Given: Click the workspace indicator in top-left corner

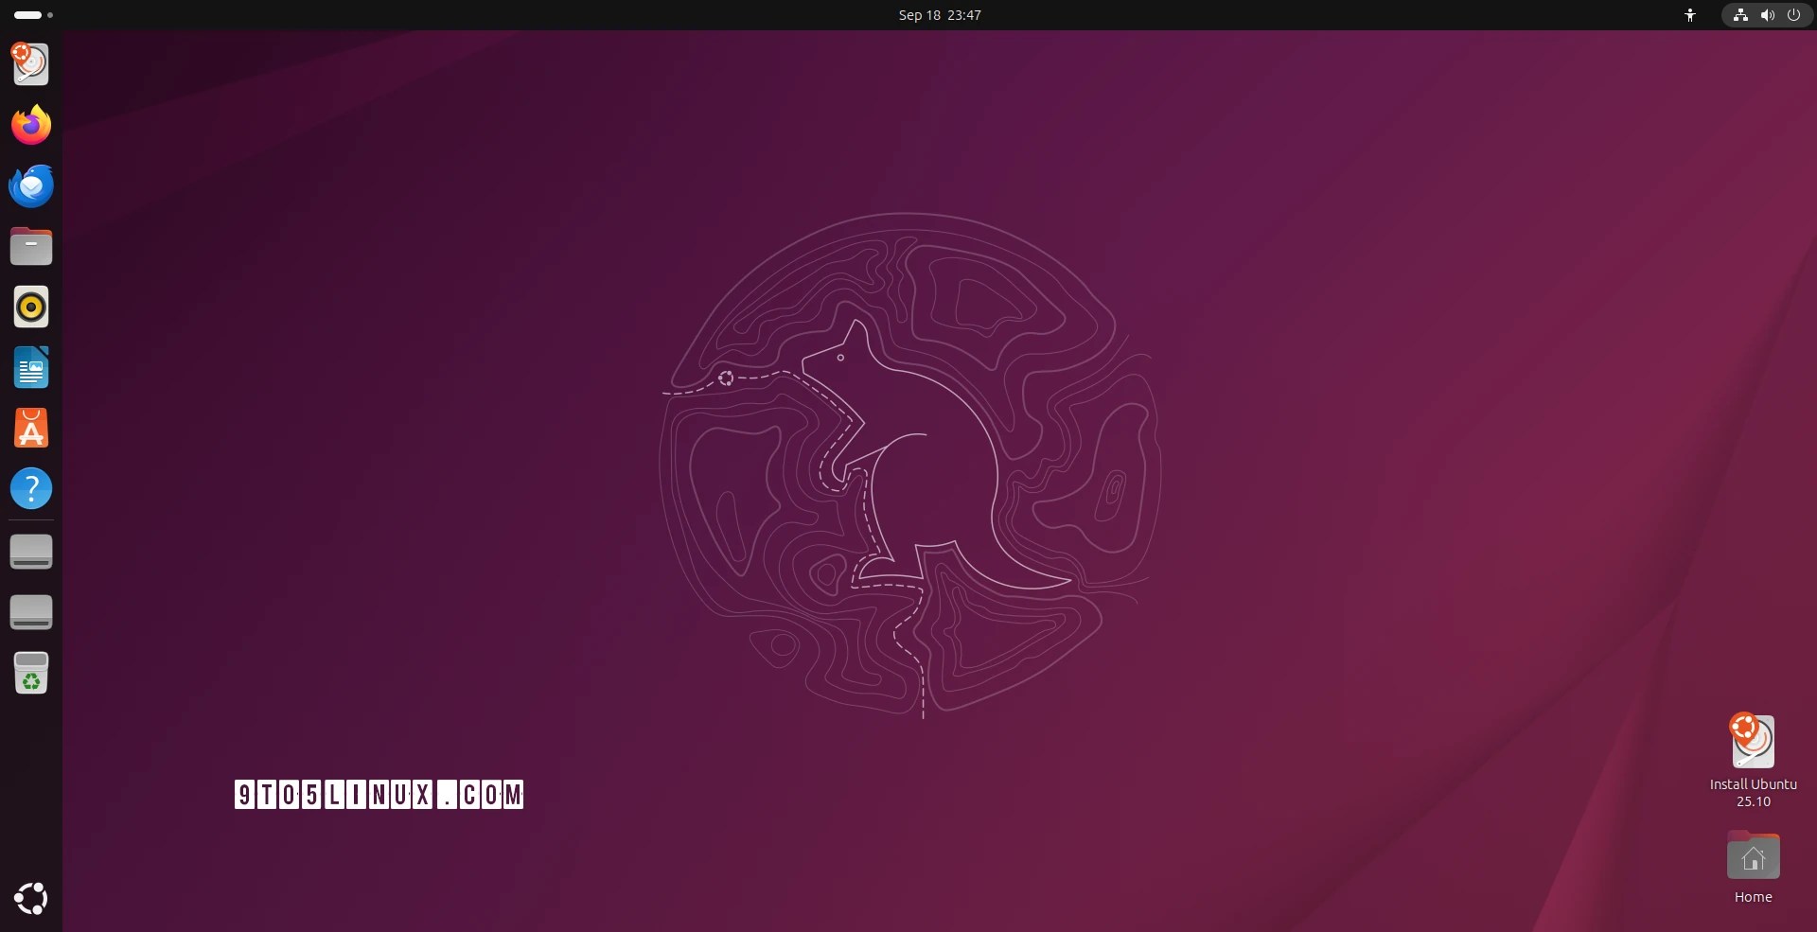Looking at the screenshot, I should tap(34, 15).
